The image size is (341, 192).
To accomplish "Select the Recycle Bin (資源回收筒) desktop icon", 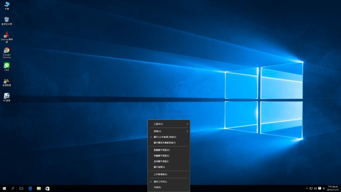I will pos(7,21).
